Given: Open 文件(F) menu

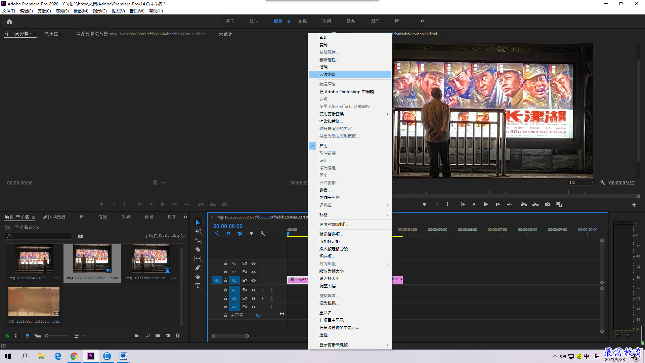Looking at the screenshot, I should (x=9, y=11).
